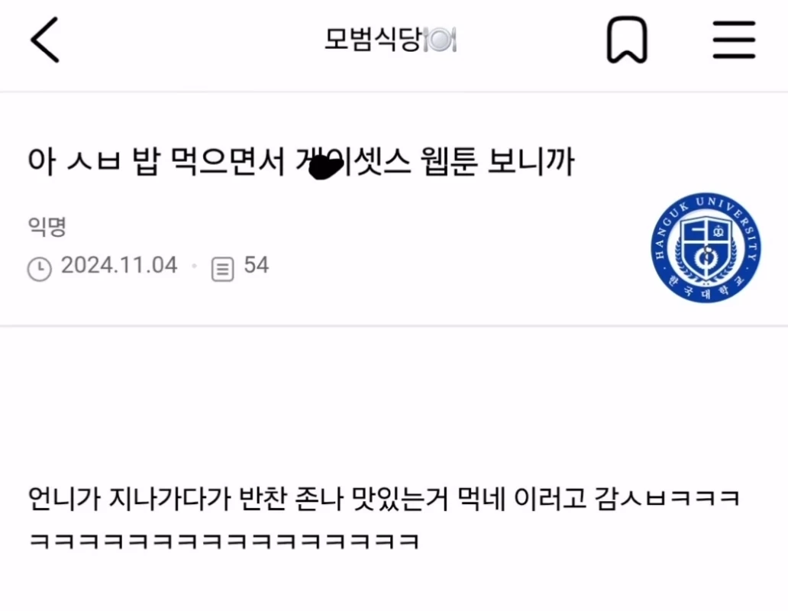Click 감ㅅㅂㅋㅋㅋ at end of first line
788x611 pixels.
(x=667, y=499)
